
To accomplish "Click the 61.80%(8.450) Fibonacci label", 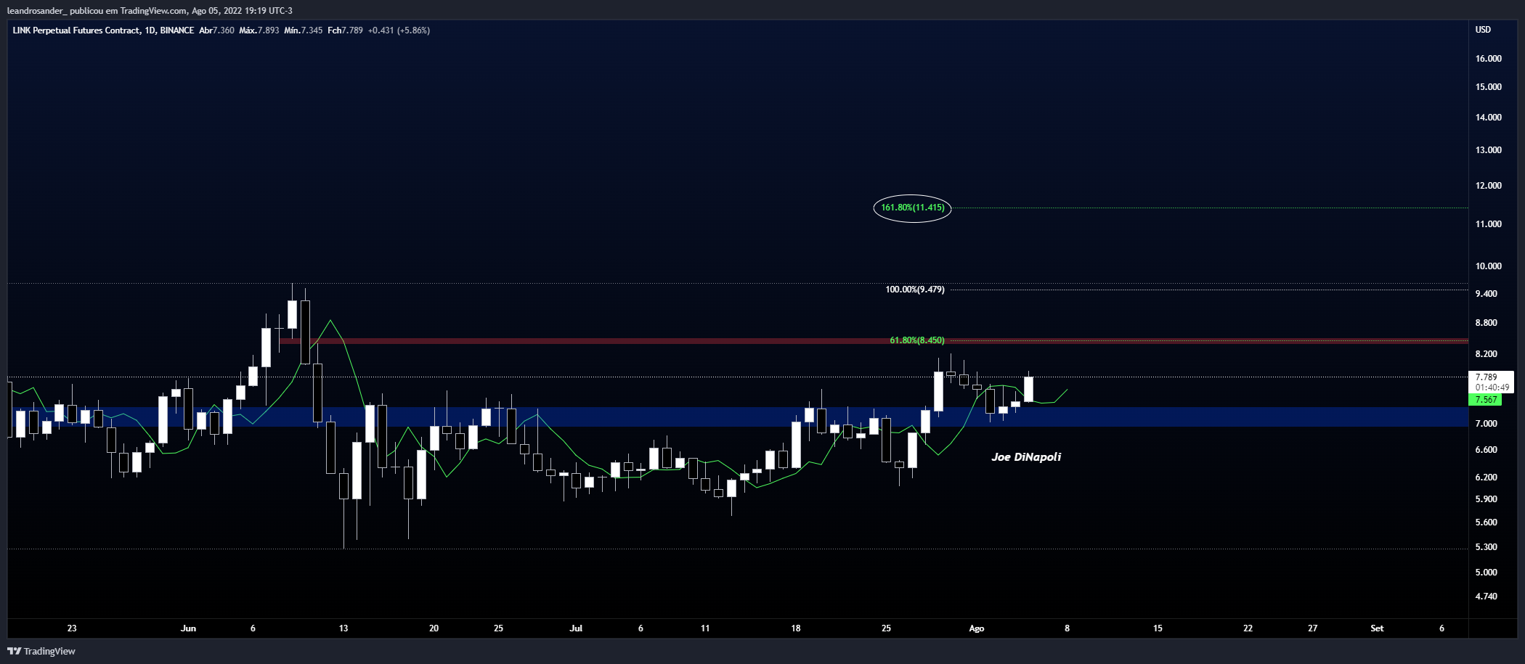I will [917, 340].
